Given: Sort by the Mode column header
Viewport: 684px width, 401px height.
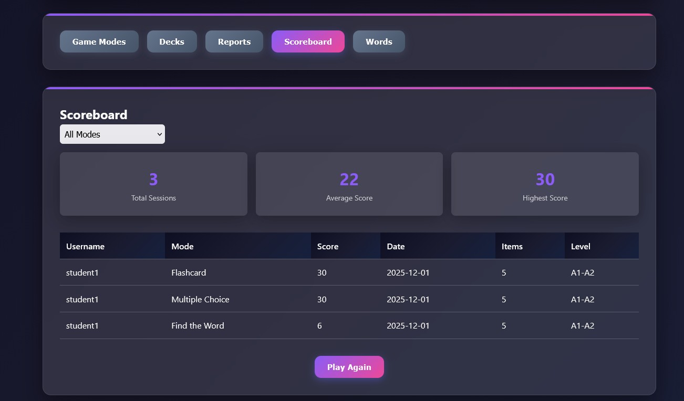Looking at the screenshot, I should point(182,246).
